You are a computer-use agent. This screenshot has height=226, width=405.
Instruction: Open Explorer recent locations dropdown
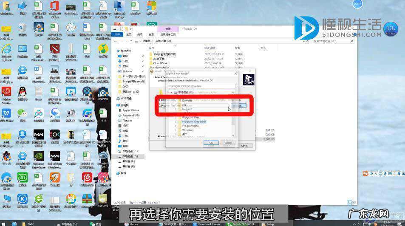click(126, 41)
